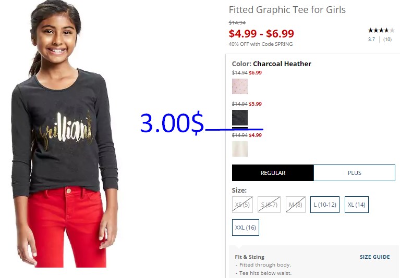
Task: Click the Fitted Graphic Tee for Girls title
Action: point(287,10)
